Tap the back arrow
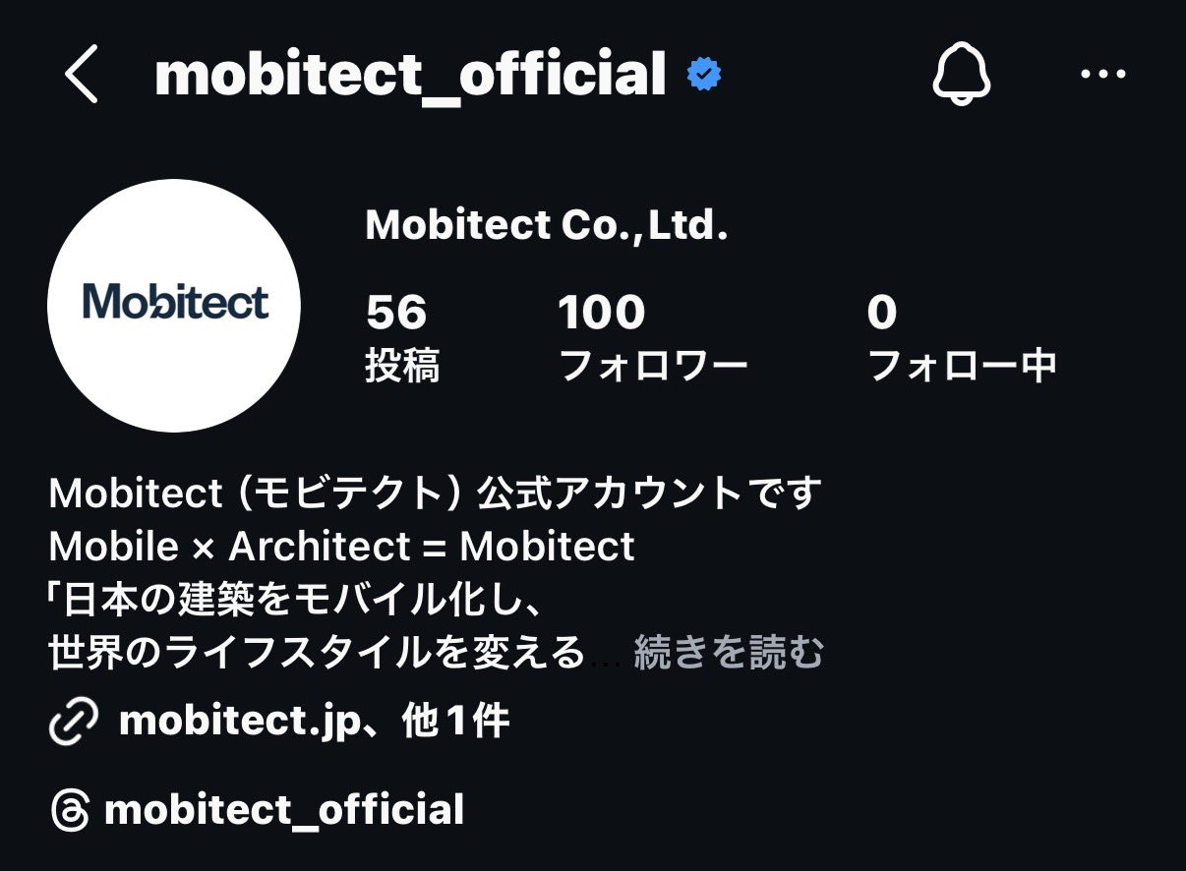Screen dimensions: 1186x871 (x=83, y=76)
